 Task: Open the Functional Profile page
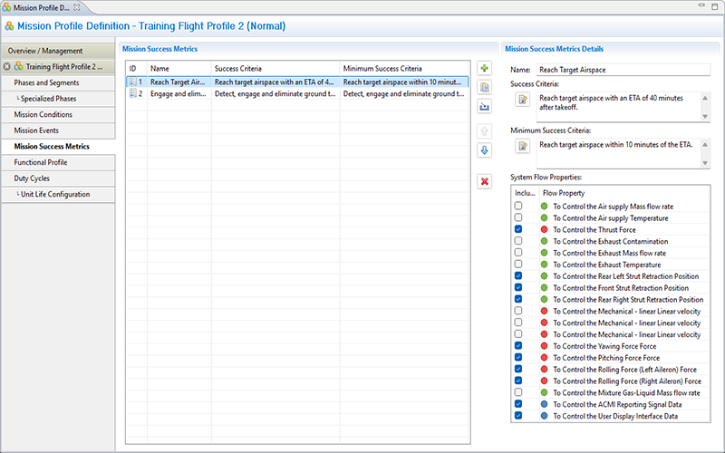pos(58,162)
